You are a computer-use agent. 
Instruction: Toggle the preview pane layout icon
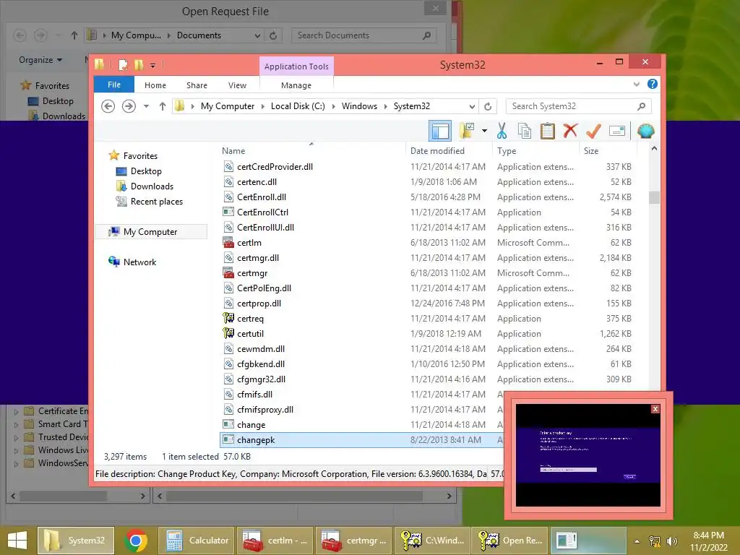[x=440, y=131]
